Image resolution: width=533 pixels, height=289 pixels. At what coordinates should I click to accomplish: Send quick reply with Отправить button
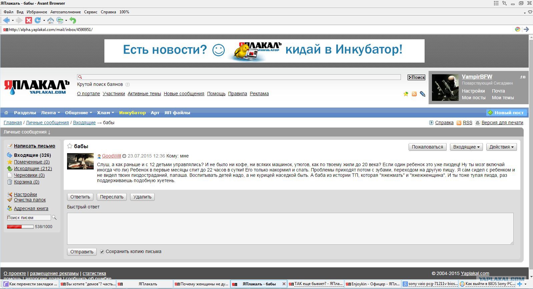[x=82, y=252]
